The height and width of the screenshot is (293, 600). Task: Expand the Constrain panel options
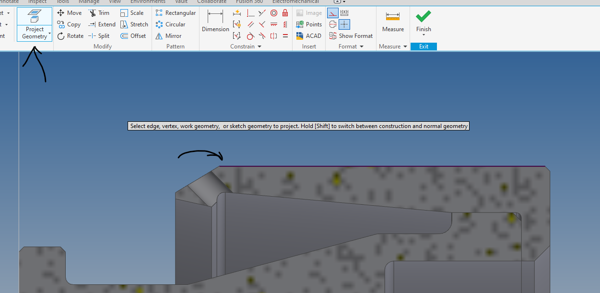click(259, 46)
